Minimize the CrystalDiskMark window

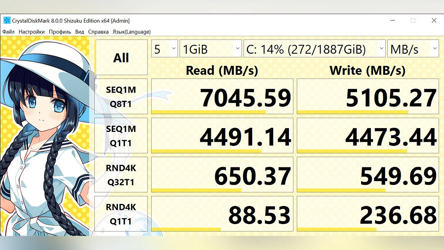pos(392,21)
